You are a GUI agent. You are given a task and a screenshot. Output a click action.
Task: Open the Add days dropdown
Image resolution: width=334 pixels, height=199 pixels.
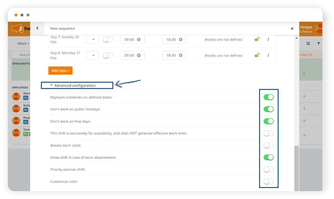pyautogui.click(x=60, y=71)
